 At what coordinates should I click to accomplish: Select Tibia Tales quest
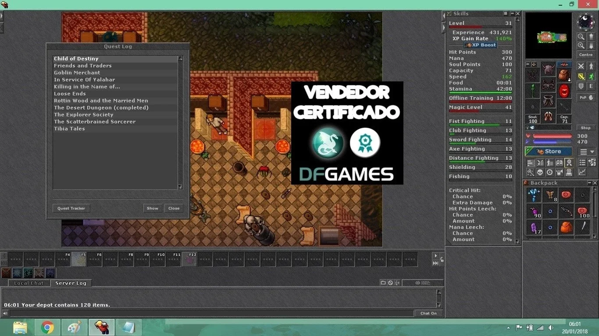[115, 129]
